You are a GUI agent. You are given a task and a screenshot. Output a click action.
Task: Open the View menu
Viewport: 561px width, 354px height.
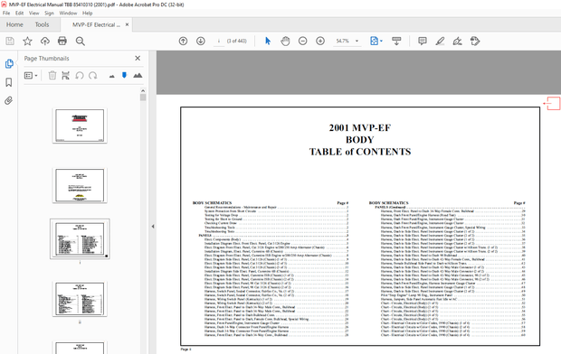34,14
